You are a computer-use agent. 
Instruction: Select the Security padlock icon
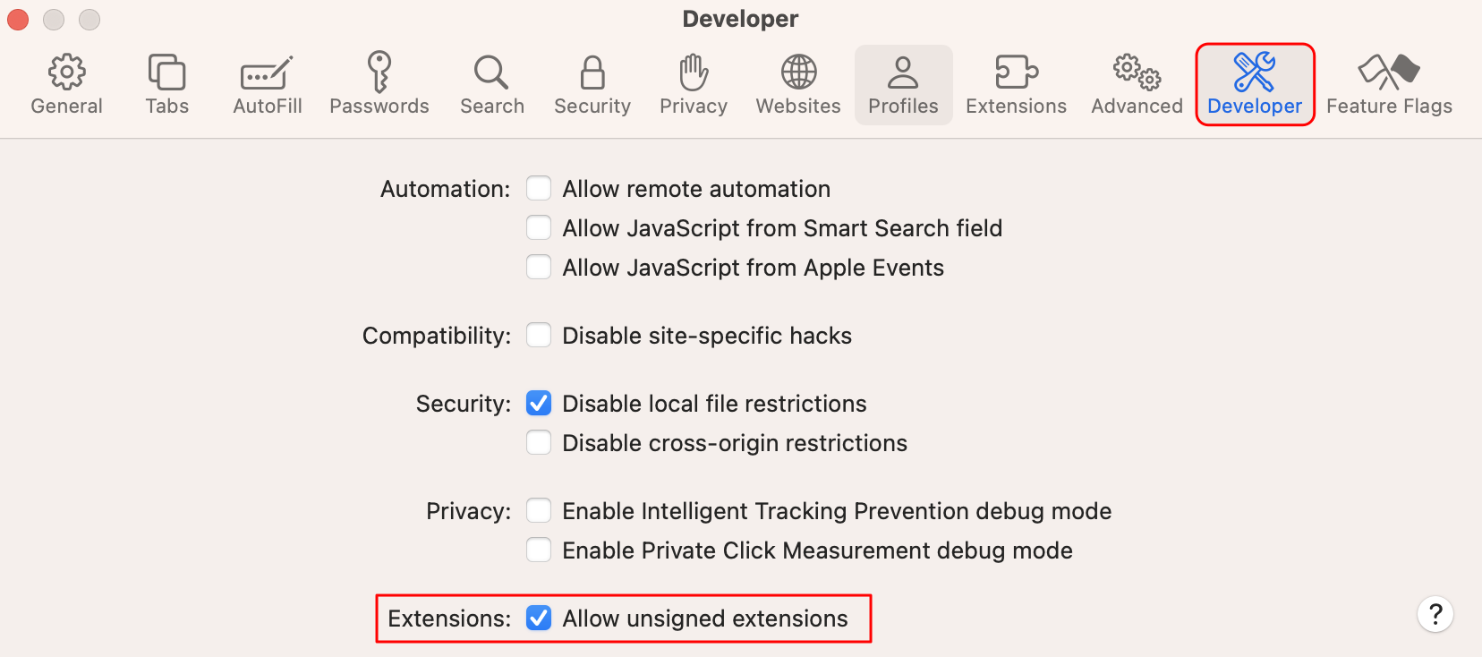click(592, 73)
